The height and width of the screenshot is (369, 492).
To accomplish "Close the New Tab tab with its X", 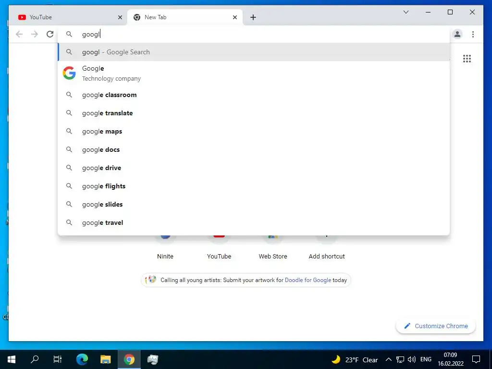I will 234,17.
